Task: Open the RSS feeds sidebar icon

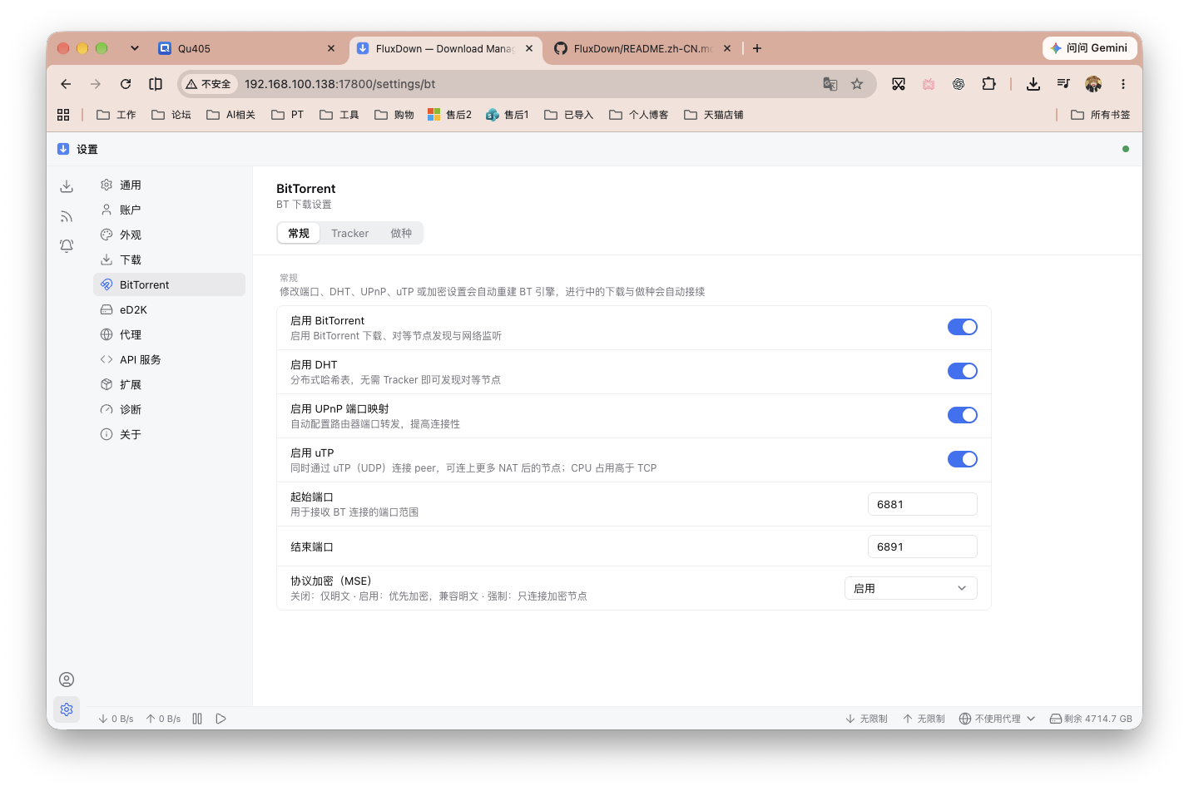Action: pyautogui.click(x=67, y=216)
